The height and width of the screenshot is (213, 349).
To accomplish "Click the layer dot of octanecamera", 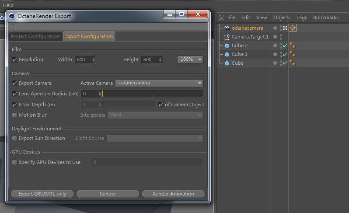I will [x=276, y=28].
